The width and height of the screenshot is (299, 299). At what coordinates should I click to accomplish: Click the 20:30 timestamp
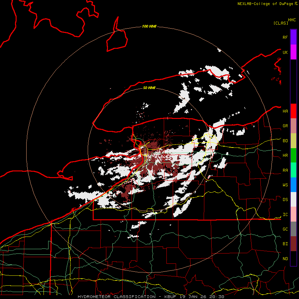217,297
